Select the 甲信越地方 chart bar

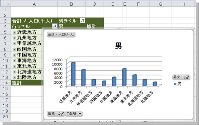tap(94, 82)
